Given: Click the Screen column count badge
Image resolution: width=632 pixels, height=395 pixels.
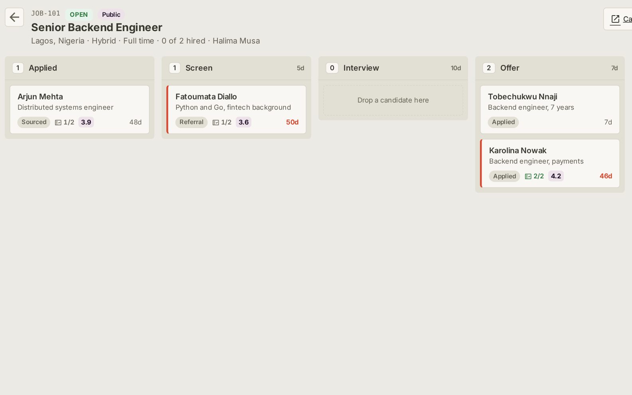Looking at the screenshot, I should (175, 68).
